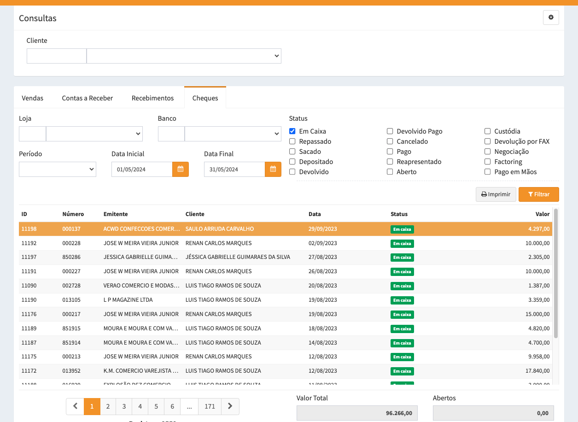The image size is (578, 422).
Task: Go to the next page arrow
Action: (230, 406)
